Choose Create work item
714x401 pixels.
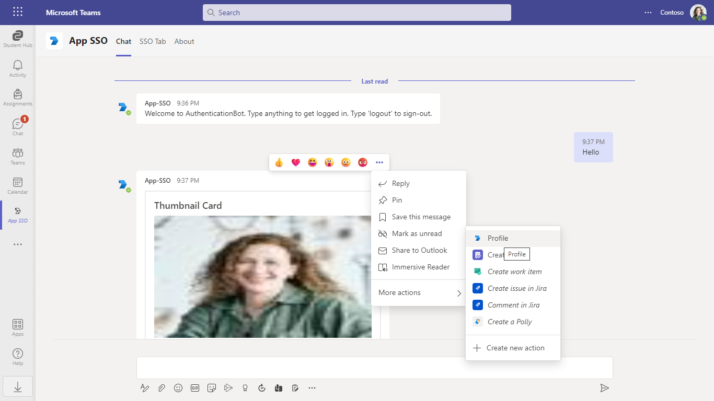point(513,272)
